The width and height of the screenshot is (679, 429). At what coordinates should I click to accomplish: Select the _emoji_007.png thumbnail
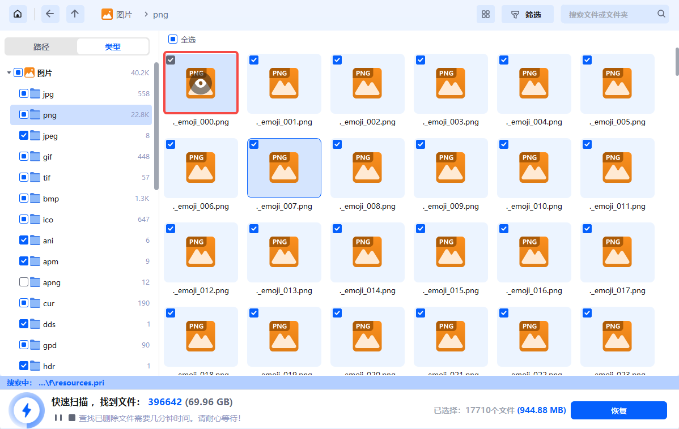284,168
